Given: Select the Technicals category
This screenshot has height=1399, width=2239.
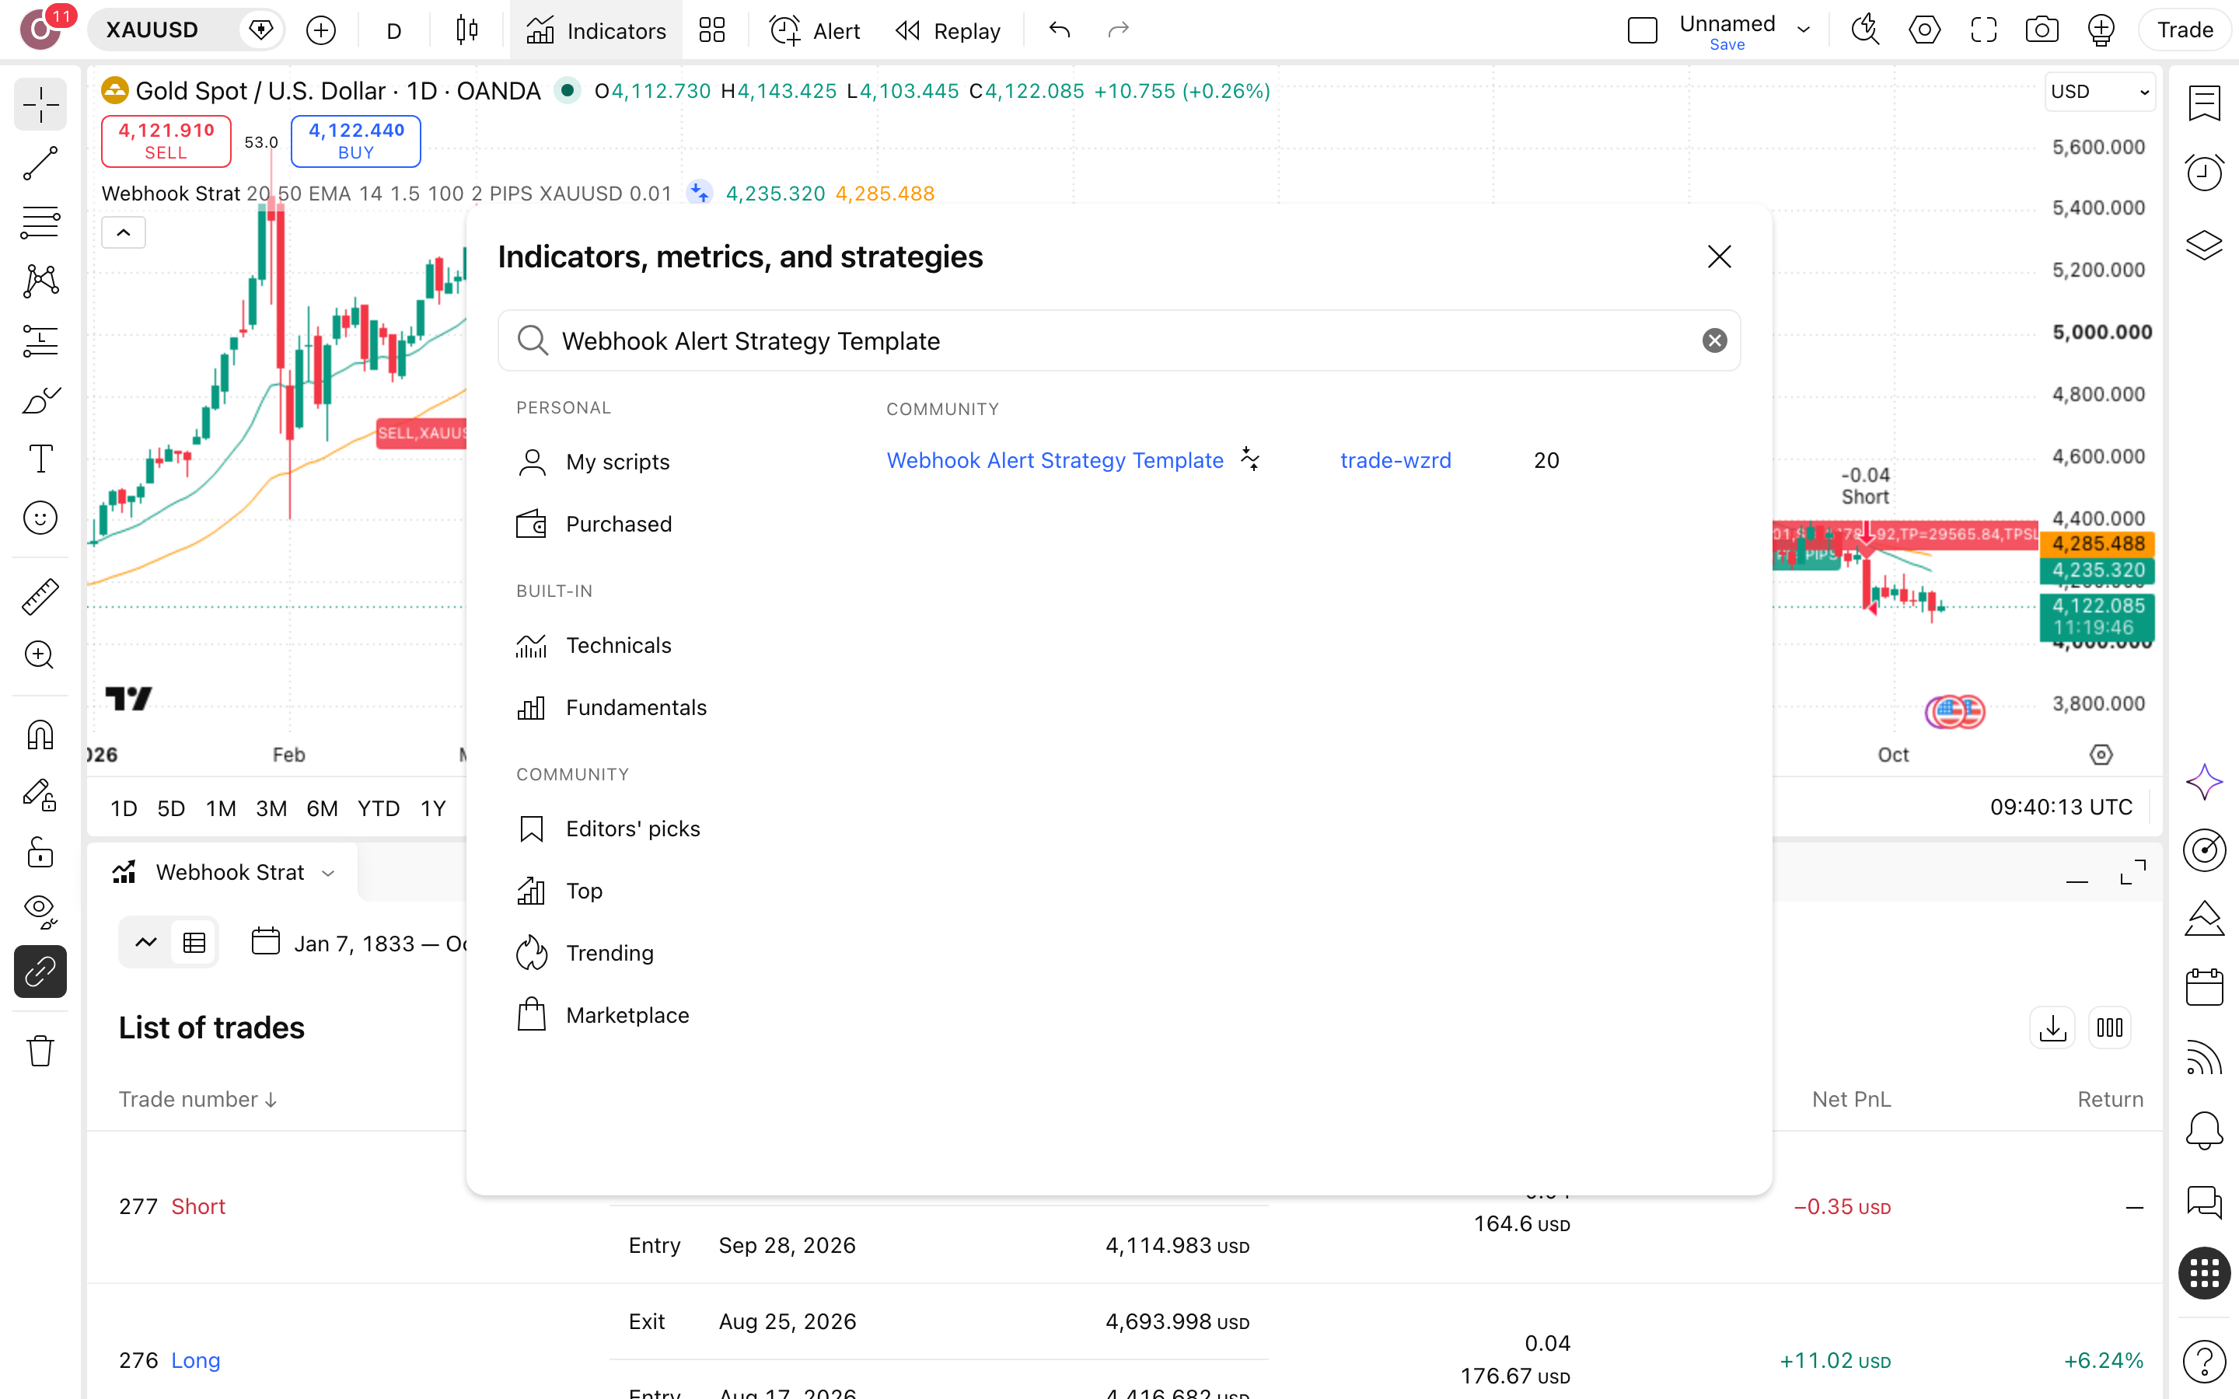Looking at the screenshot, I should tap(594, 645).
